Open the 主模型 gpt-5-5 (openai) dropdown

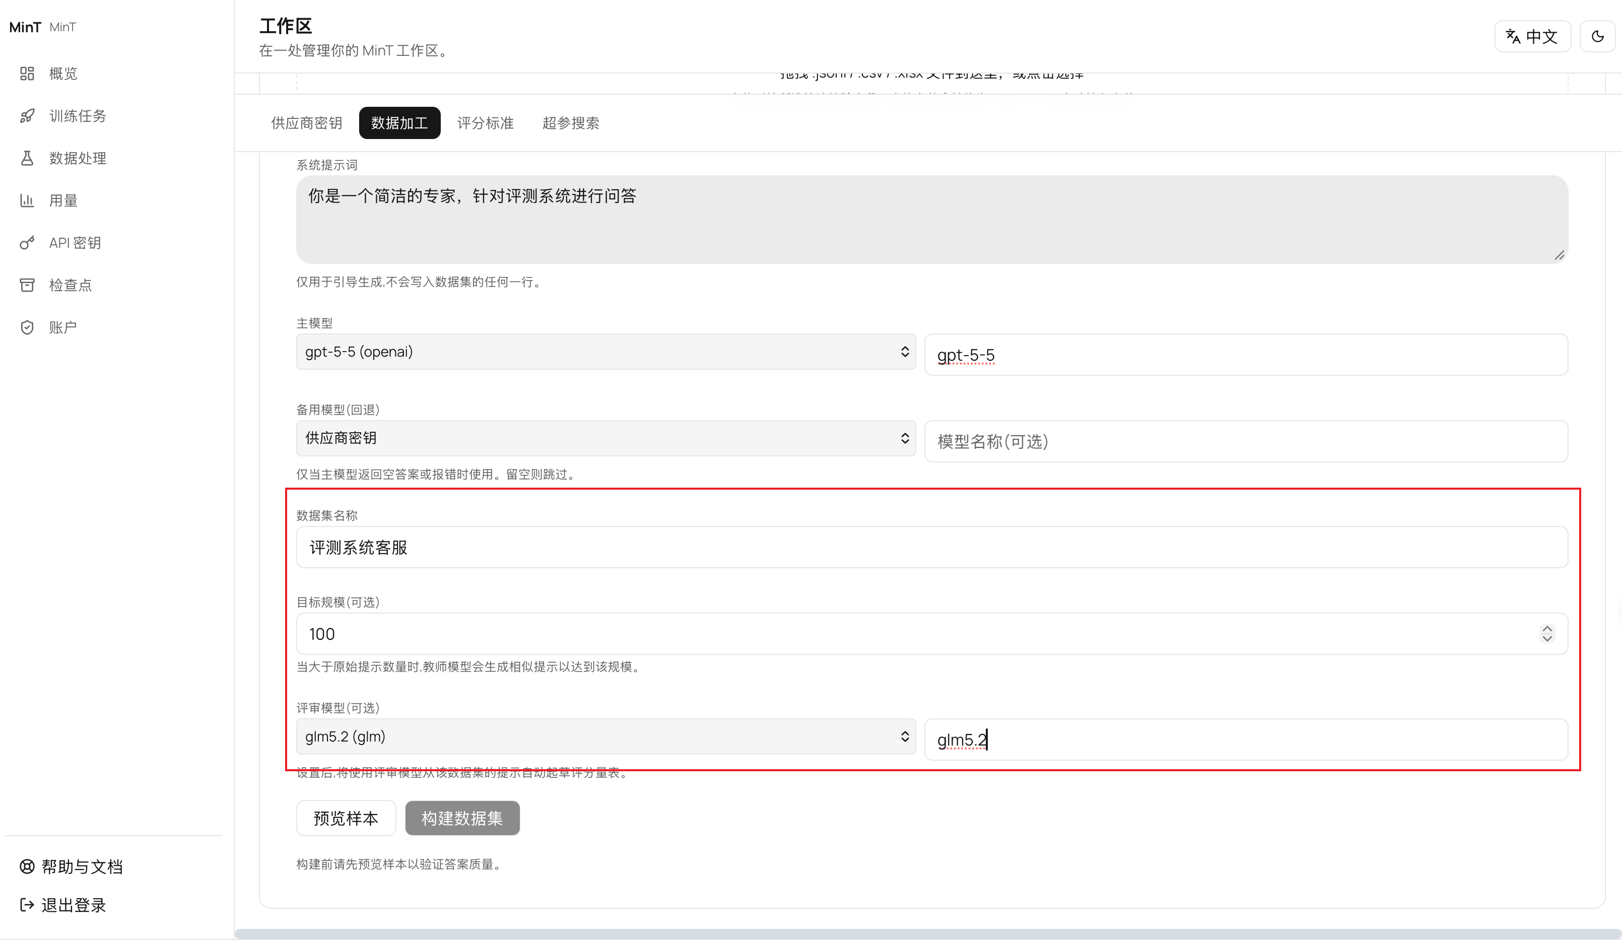605,352
